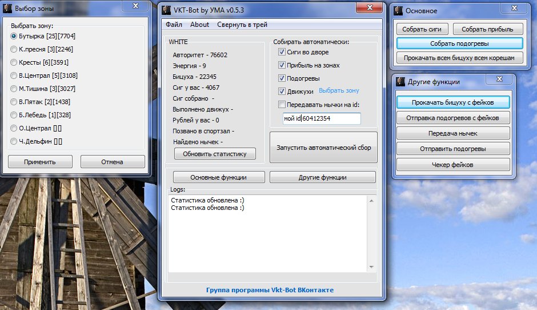Open Группа программы Vkt-Bot ВКонтакте link
Screen dimensions: 537x310
coord(270,290)
